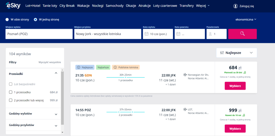Click the user profile icon
The width and height of the screenshot is (275, 136).
coord(236,6)
